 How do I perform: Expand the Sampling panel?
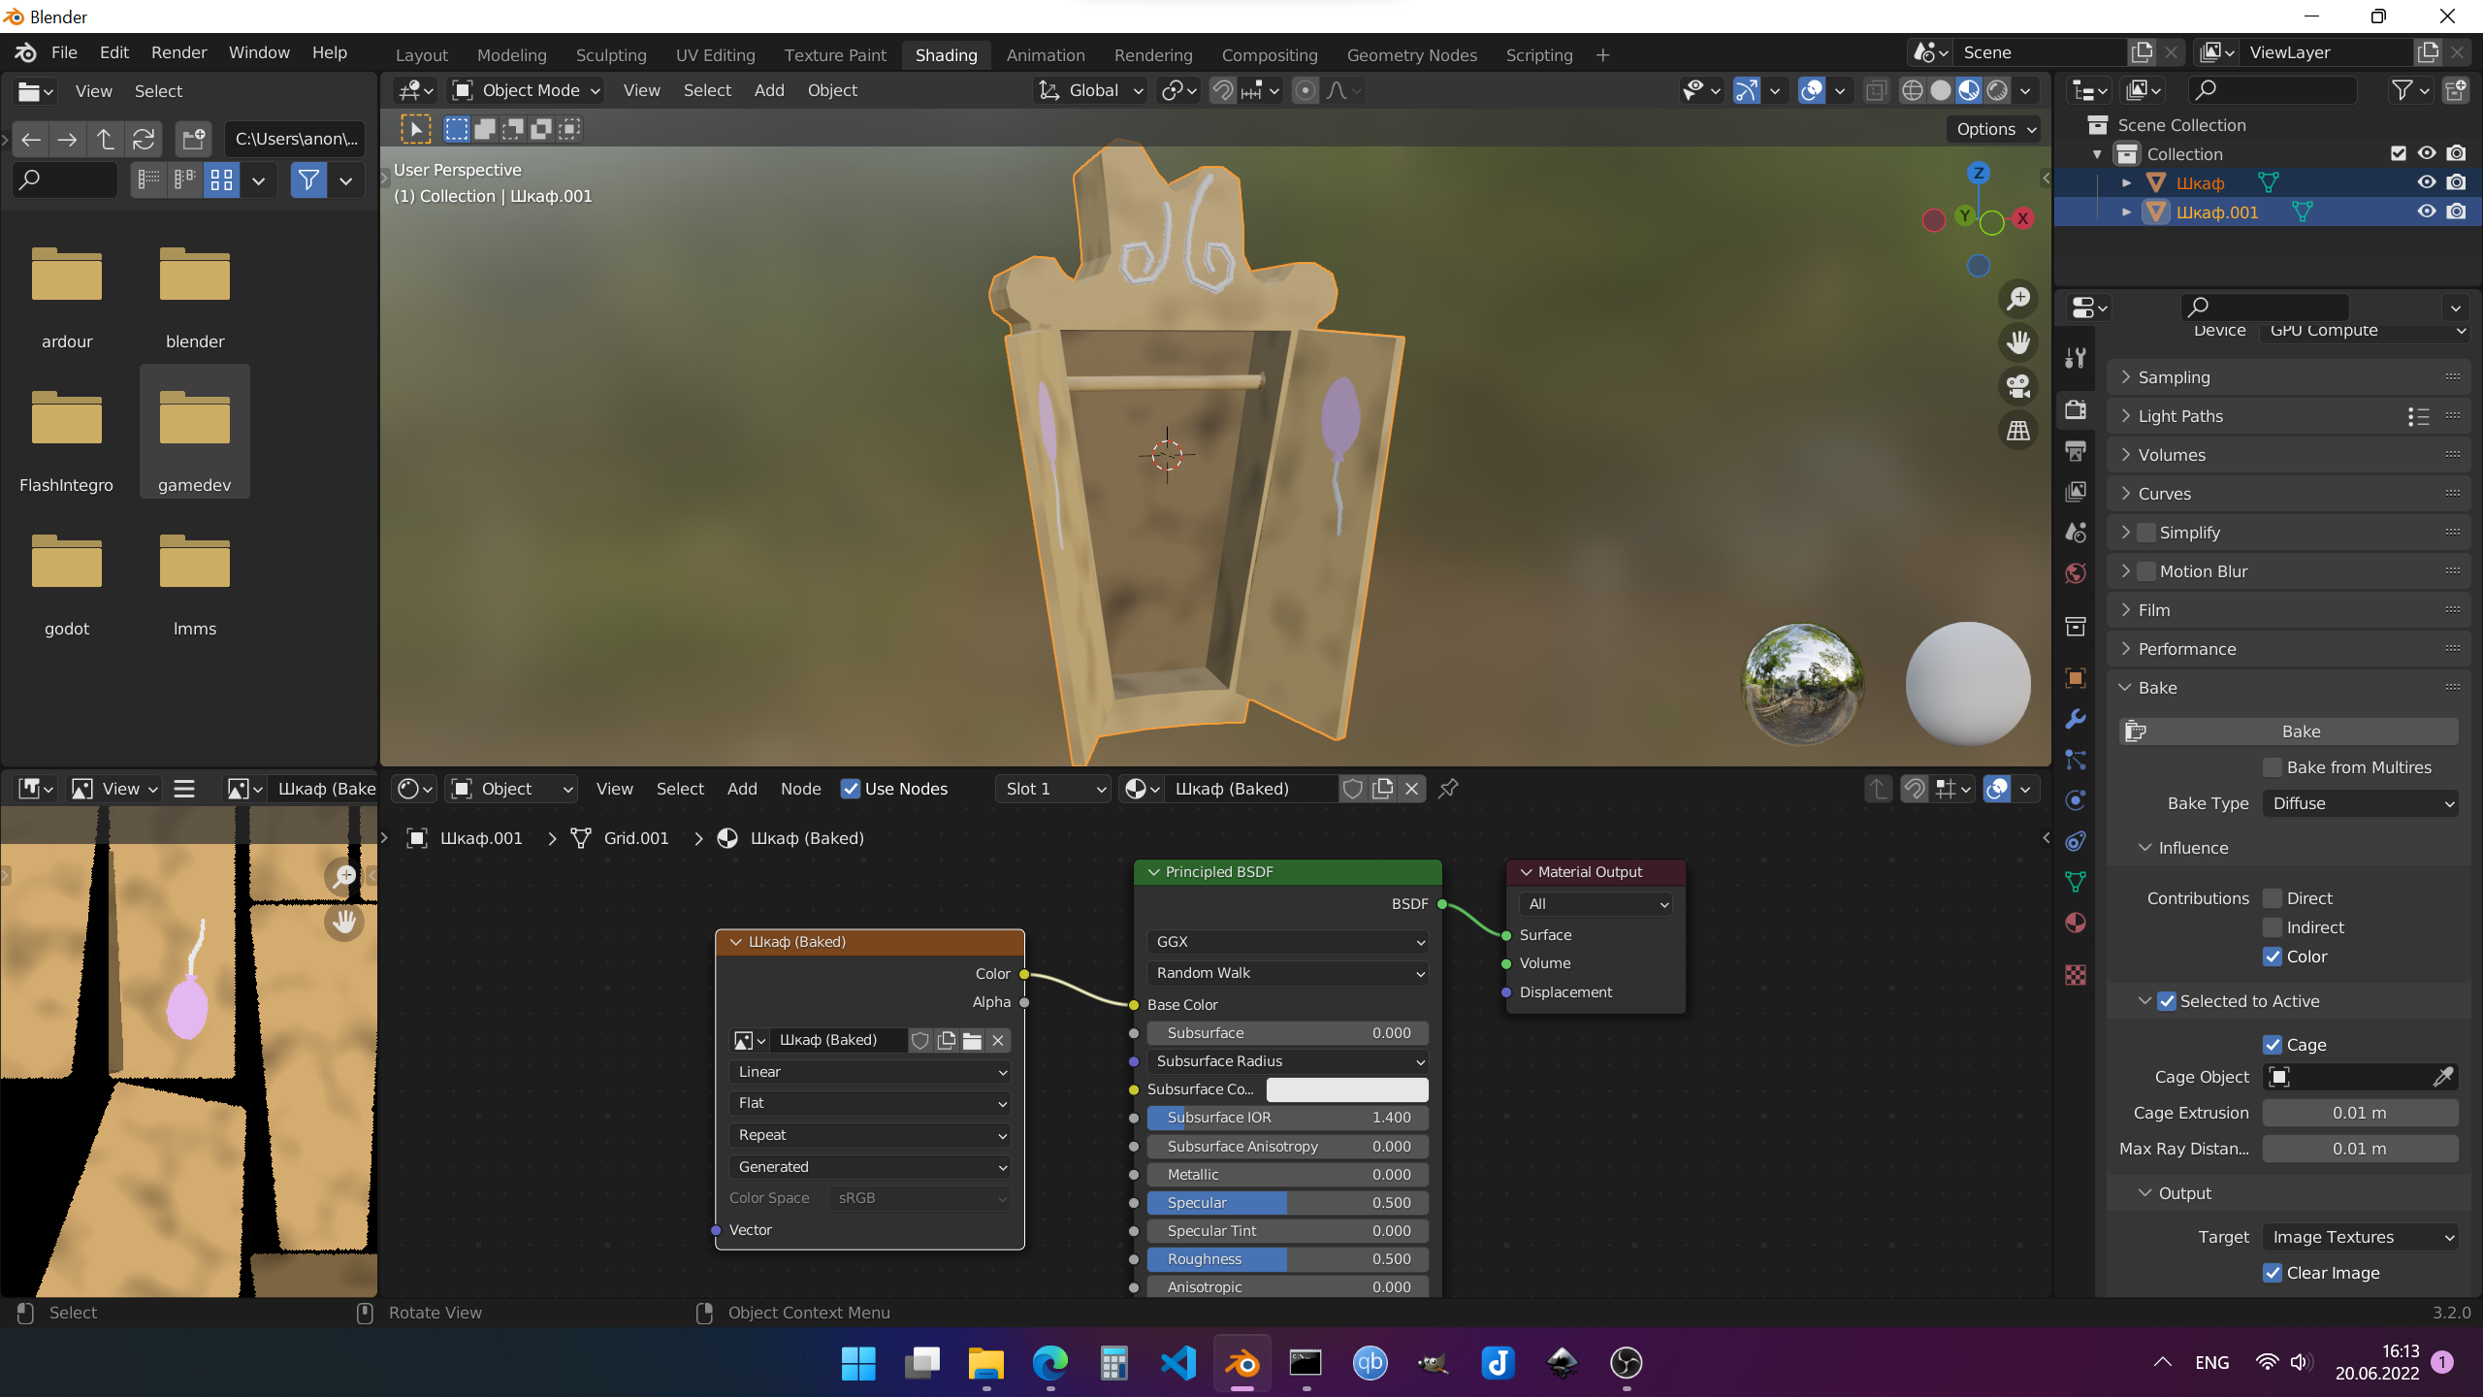[2174, 377]
